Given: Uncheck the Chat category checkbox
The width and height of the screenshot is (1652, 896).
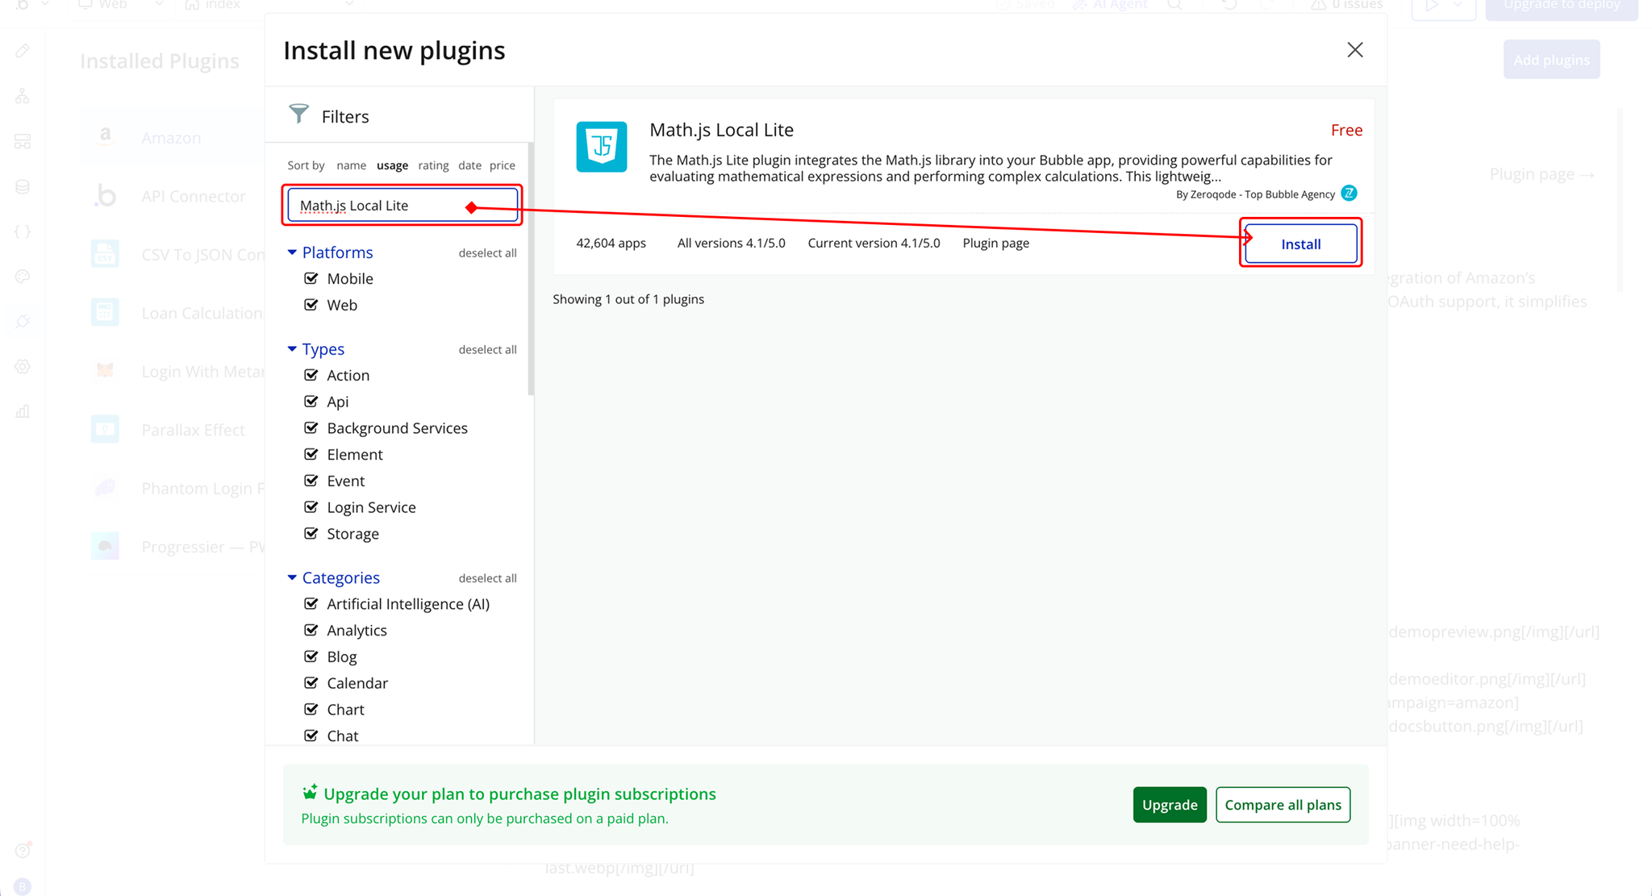Looking at the screenshot, I should 311,736.
